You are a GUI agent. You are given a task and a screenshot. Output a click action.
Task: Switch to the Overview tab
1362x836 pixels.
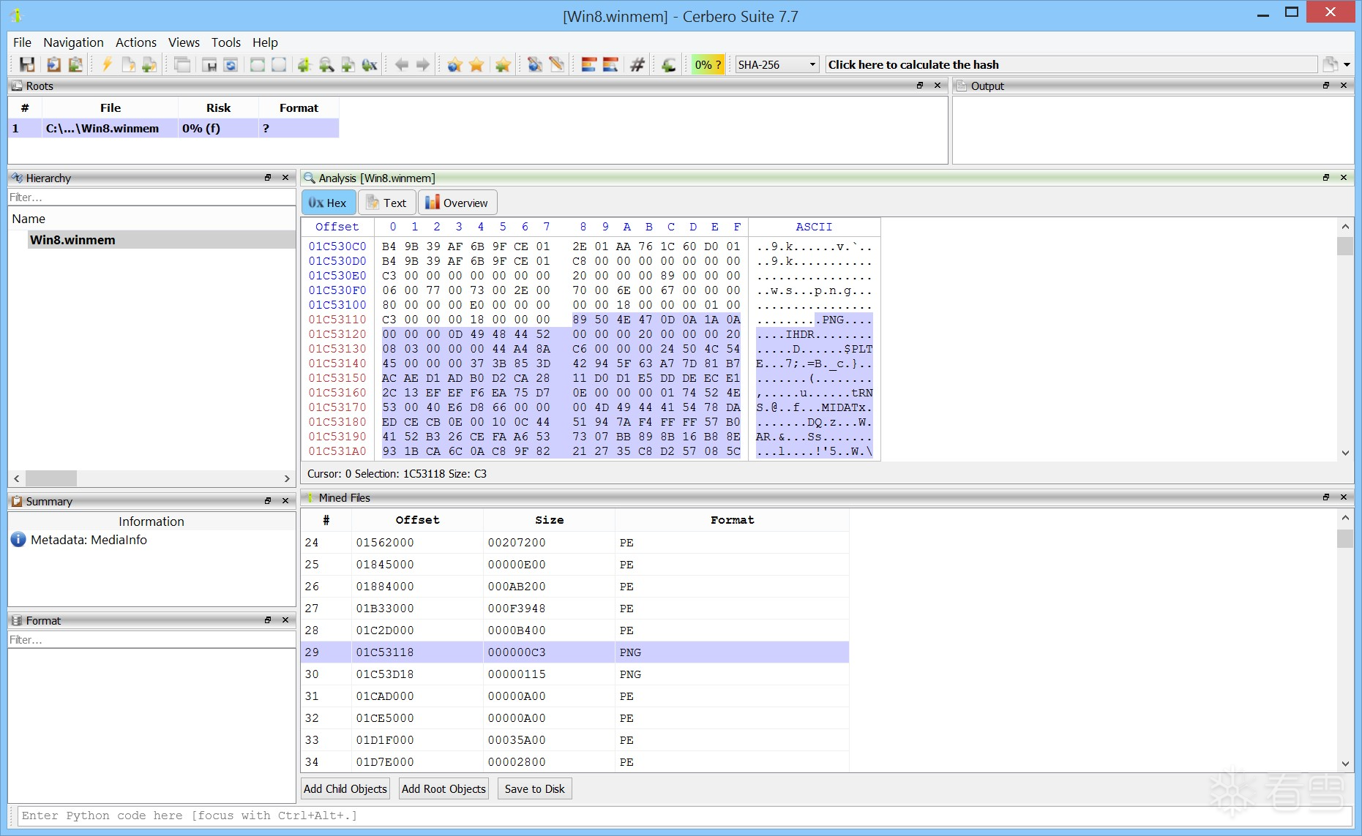click(457, 203)
